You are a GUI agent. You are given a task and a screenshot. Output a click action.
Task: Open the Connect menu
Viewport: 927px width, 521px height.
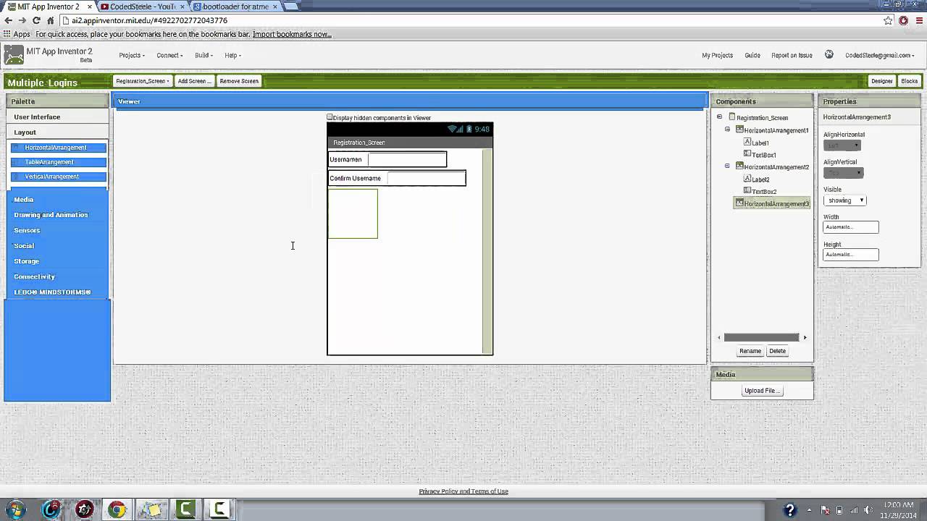pos(169,55)
